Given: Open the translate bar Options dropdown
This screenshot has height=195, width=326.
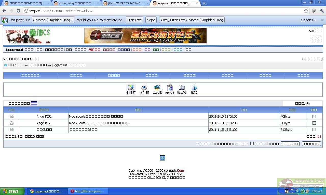Looking at the screenshot, I should [308, 20].
